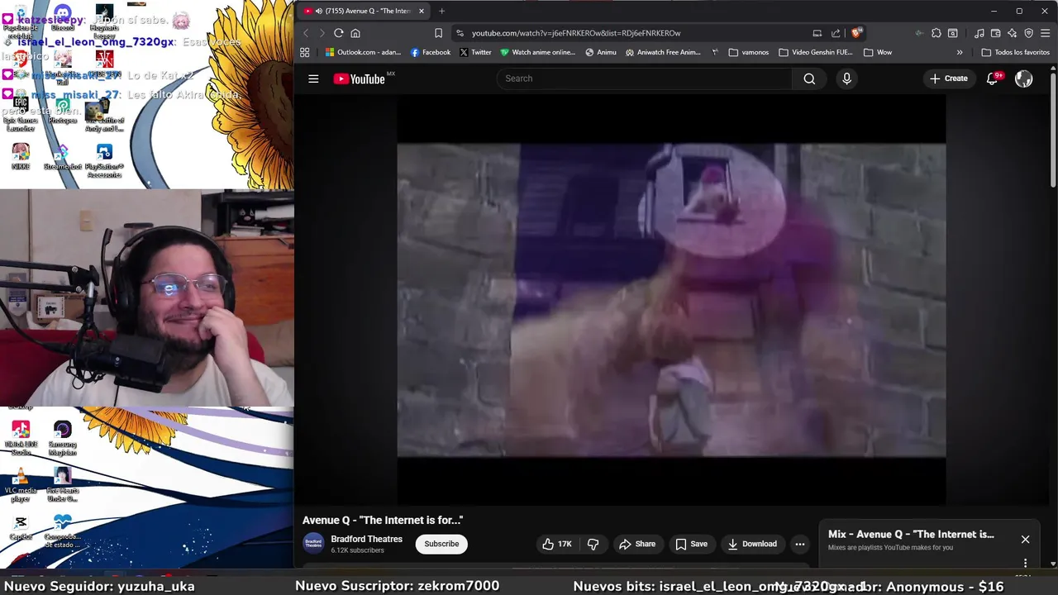Open the Facebook bookmark
This screenshot has height=595, width=1058.
[431, 52]
